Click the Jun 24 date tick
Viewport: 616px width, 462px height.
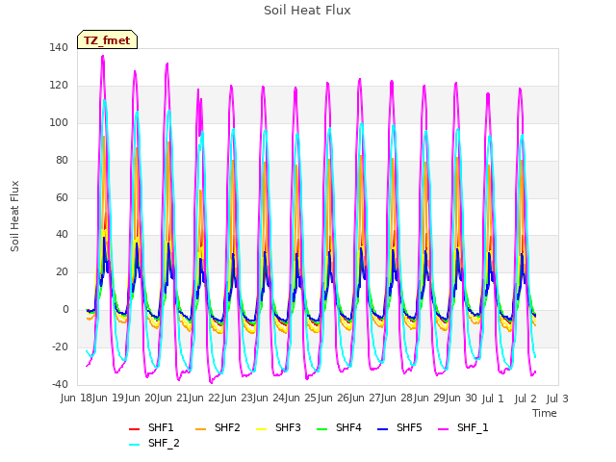pos(269,398)
